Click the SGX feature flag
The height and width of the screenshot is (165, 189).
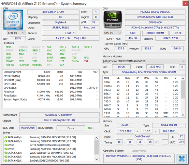click(62, 65)
